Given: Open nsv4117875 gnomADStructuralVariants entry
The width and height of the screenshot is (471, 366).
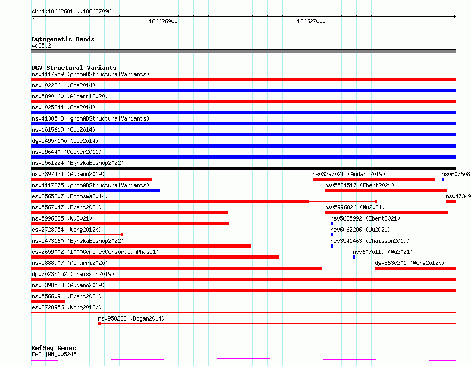Looking at the screenshot, I should (x=90, y=185).
